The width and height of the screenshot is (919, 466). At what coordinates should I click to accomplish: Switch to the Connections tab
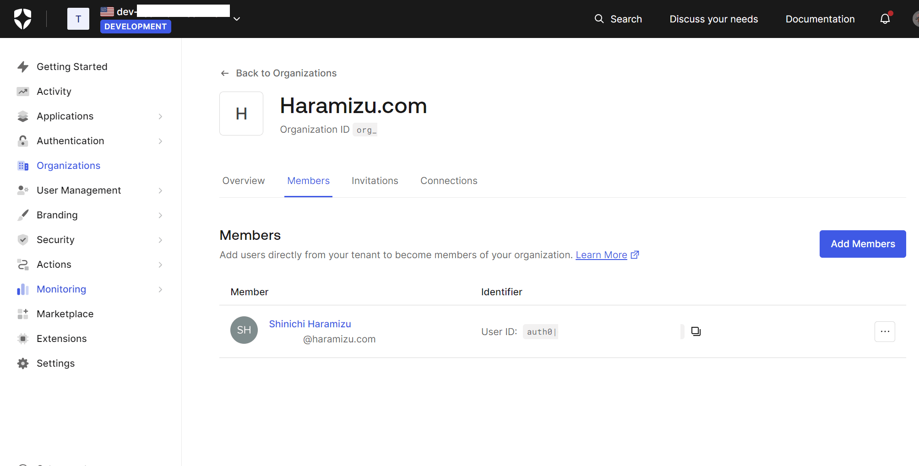pyautogui.click(x=449, y=181)
